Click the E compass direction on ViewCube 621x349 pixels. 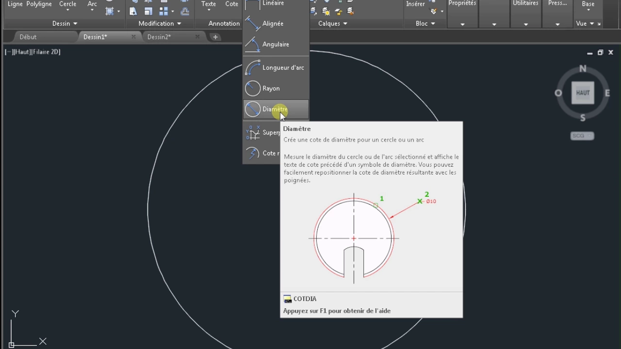pyautogui.click(x=607, y=93)
